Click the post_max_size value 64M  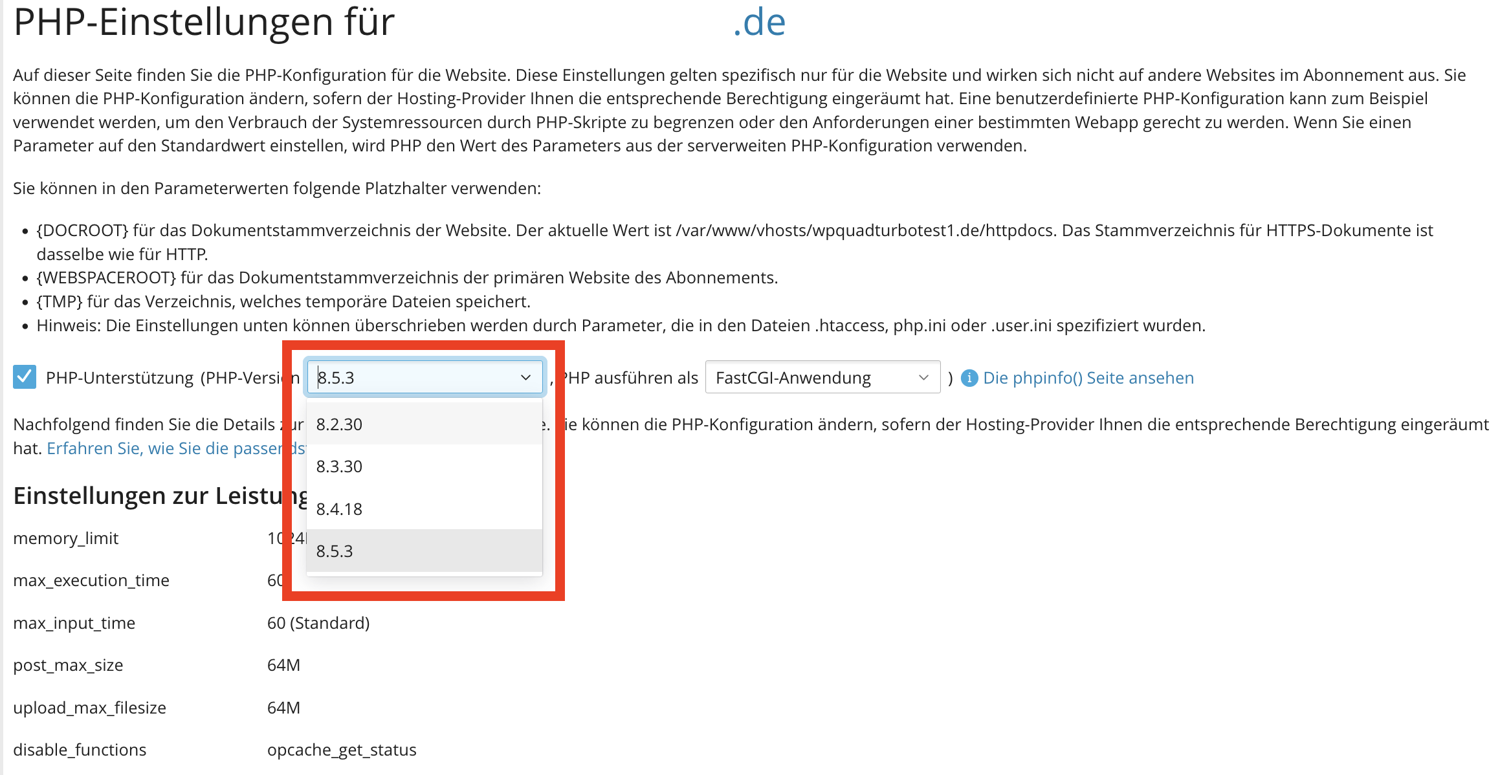[283, 665]
